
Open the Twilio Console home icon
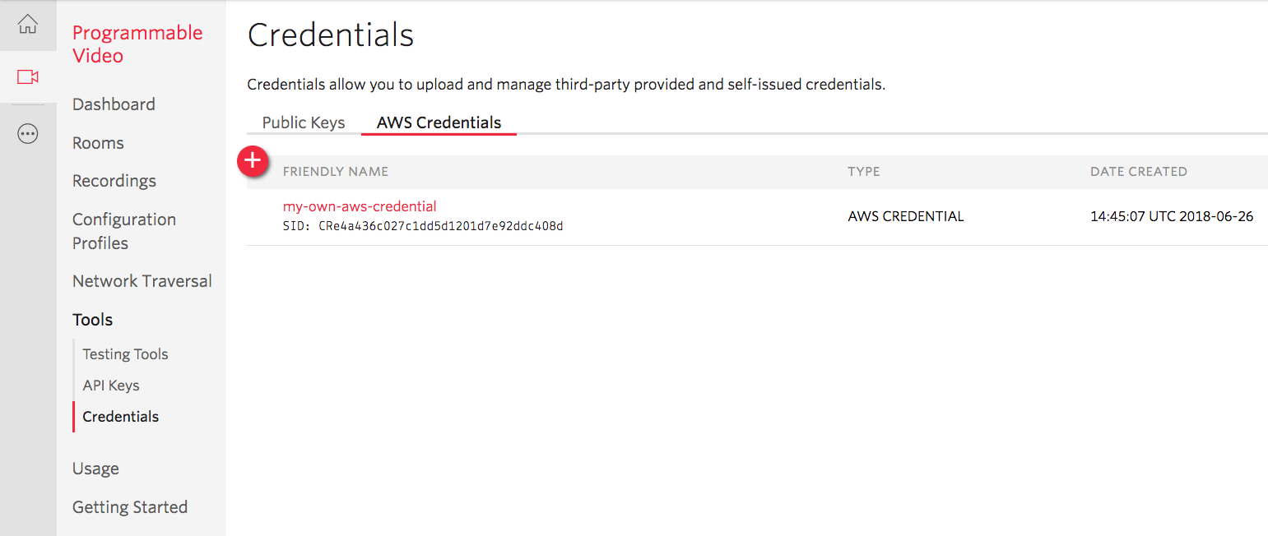pyautogui.click(x=28, y=24)
